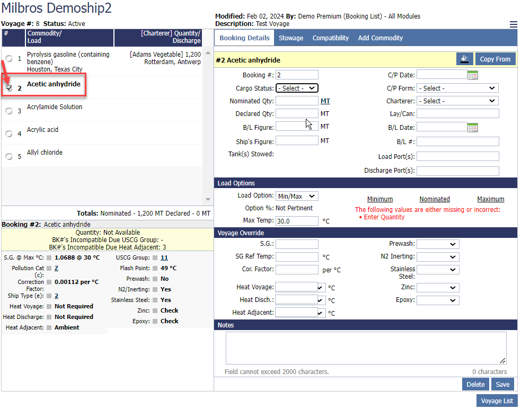Click the gray indicator square next to USCG Group
Viewport: 521px width, 409px height.
pyautogui.click(x=155, y=257)
